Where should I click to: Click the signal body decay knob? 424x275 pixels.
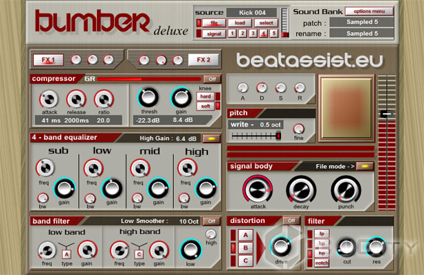(x=301, y=190)
